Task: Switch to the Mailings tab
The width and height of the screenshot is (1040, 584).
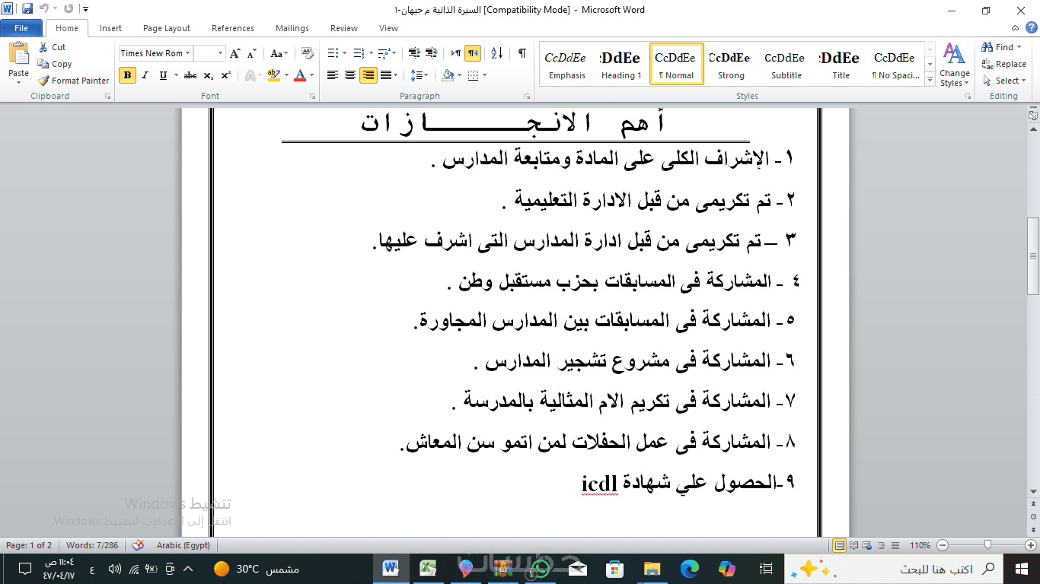Action: pos(292,28)
